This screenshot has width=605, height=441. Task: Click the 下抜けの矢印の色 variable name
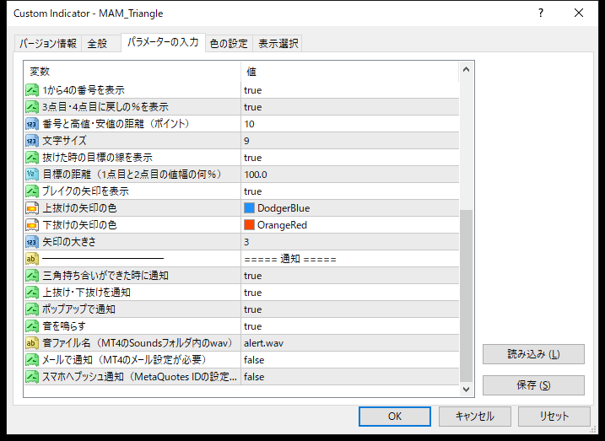pos(79,225)
